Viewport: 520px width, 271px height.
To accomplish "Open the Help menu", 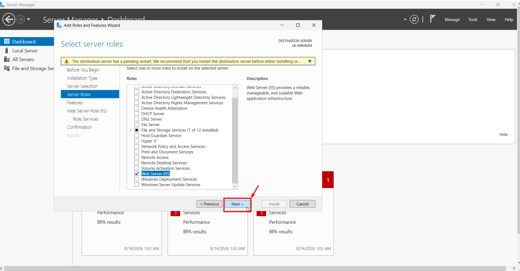I will 509,20.
